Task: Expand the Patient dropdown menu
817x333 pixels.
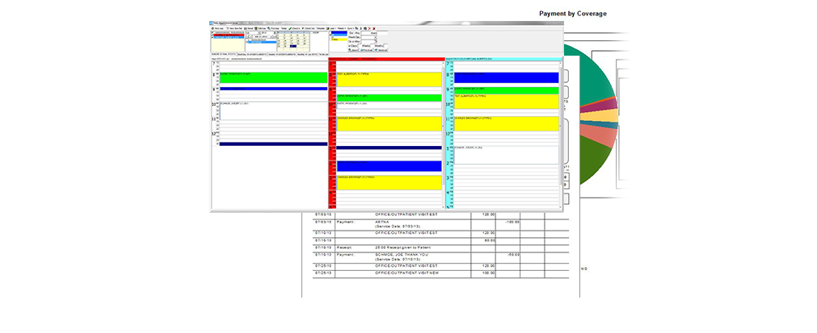Action: point(340,28)
